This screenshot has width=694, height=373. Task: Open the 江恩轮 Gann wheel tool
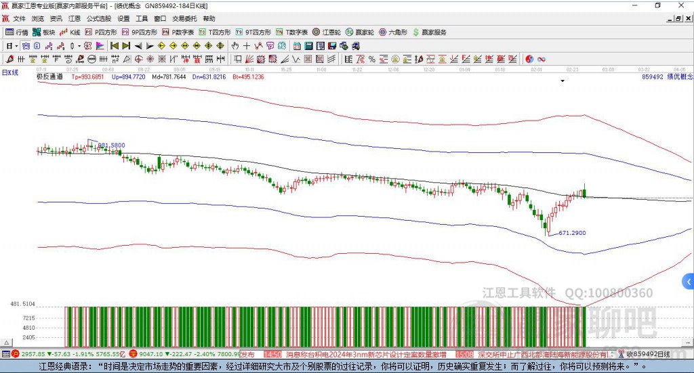pos(327,32)
